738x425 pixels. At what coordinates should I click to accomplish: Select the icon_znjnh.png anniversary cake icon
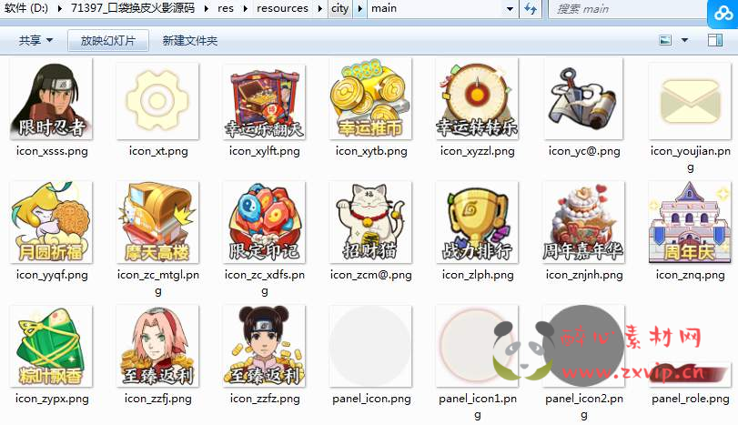click(583, 222)
